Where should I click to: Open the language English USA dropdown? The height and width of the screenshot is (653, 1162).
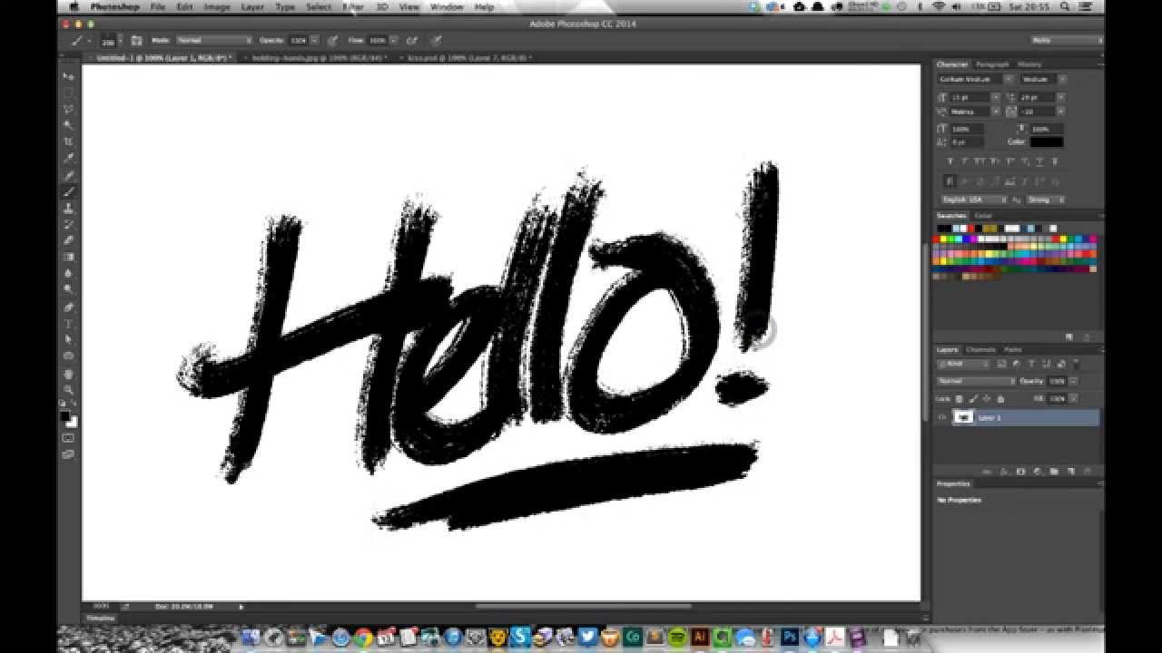tap(972, 200)
